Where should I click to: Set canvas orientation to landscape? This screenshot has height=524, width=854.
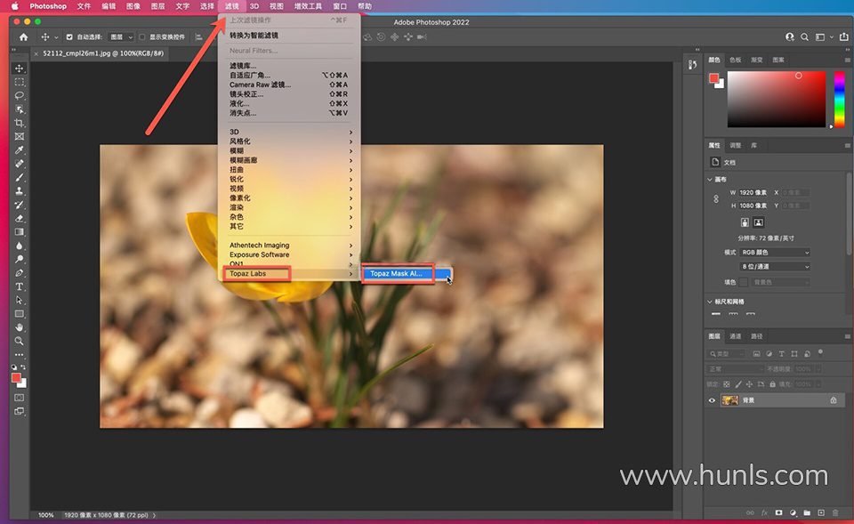click(758, 222)
